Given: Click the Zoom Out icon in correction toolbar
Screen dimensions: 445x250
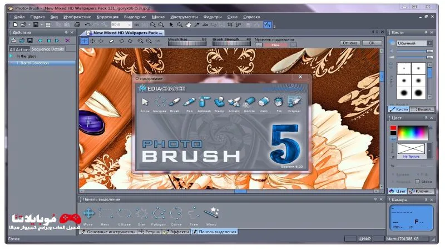Looking at the screenshot, I should pos(149,41).
